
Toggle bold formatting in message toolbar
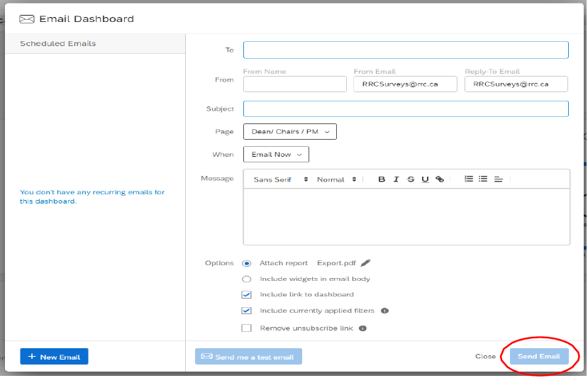tap(382, 179)
